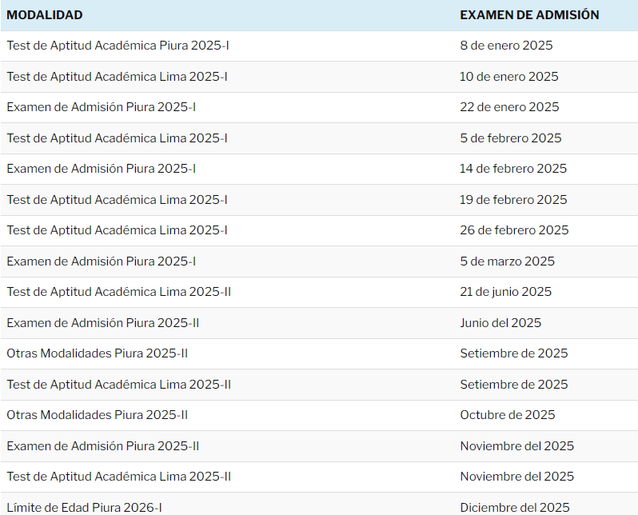The width and height of the screenshot is (638, 515).
Task: Click the 21 de junio 2025 date
Action: (506, 292)
